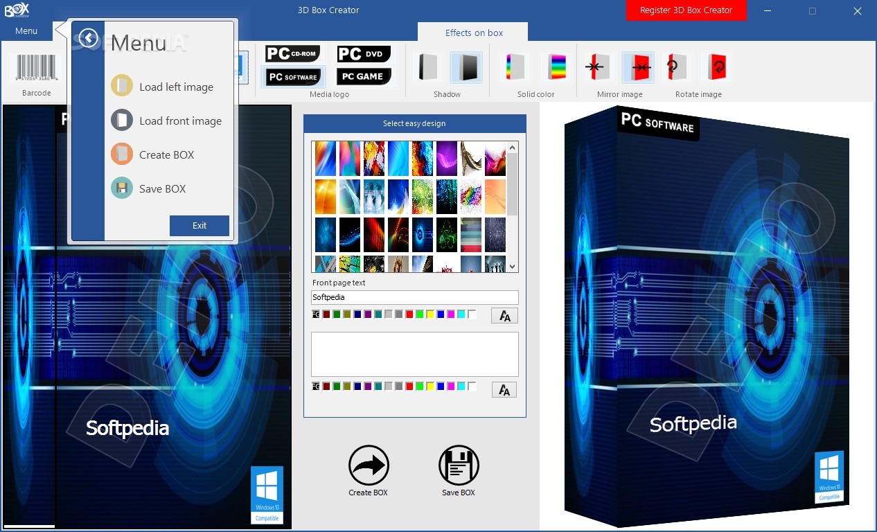Click the empty second text box
Screen dimensions: 877x532
pyautogui.click(x=414, y=354)
